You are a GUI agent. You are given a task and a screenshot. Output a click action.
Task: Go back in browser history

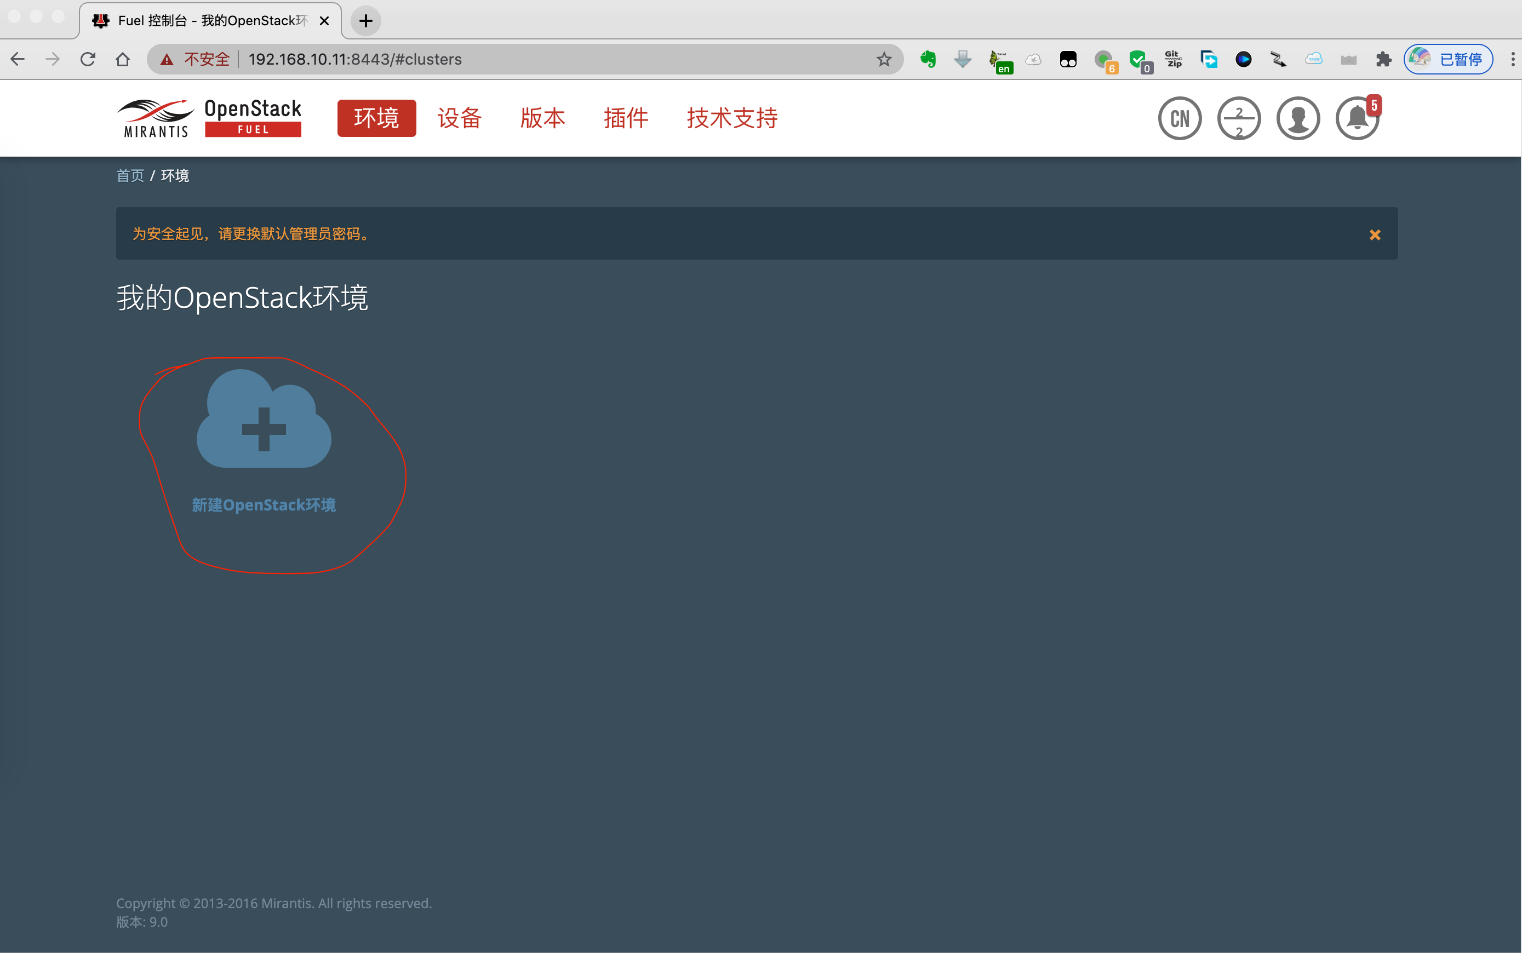18,59
